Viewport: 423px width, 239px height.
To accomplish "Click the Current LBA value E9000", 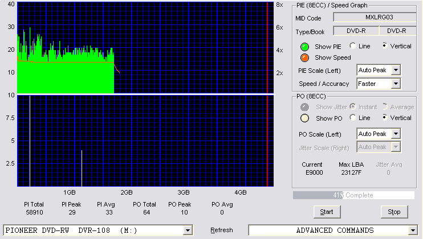I will pos(314,172).
